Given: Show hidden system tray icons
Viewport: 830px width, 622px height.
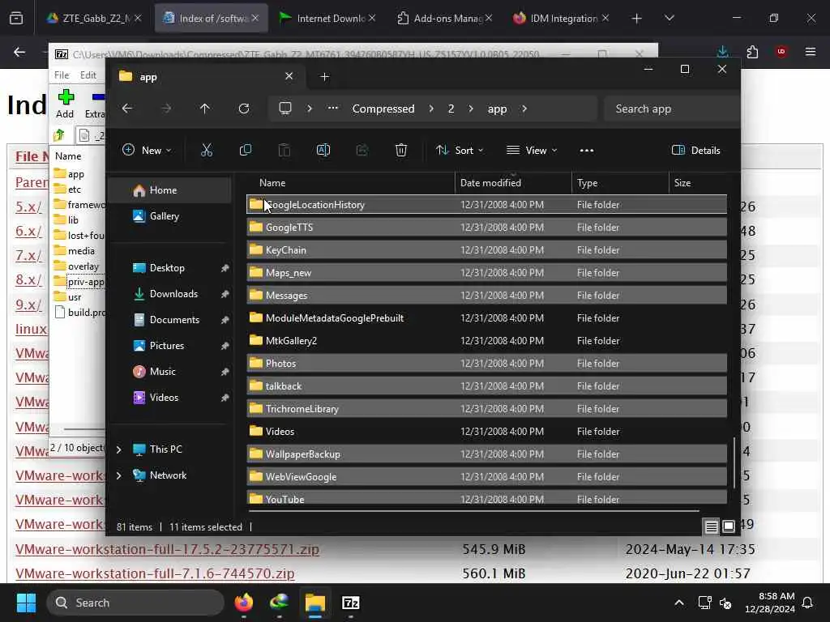Looking at the screenshot, I should [x=678, y=603].
